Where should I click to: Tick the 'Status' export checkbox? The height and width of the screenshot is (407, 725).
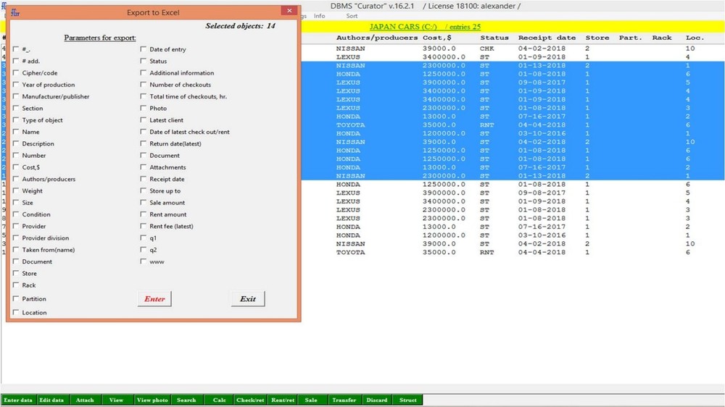point(144,61)
